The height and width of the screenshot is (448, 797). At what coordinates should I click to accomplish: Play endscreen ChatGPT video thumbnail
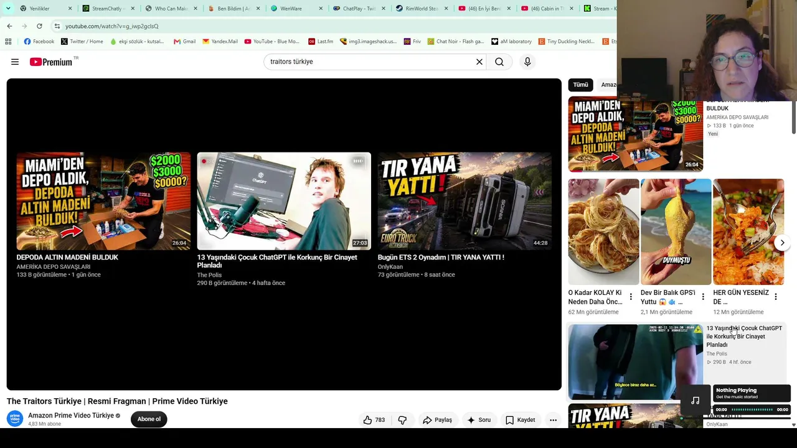coord(284,201)
